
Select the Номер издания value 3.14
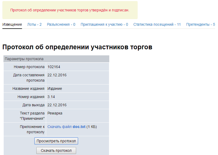pos(51,97)
